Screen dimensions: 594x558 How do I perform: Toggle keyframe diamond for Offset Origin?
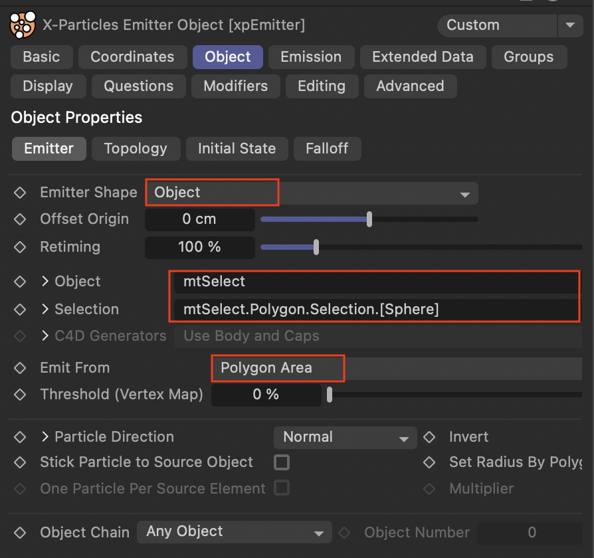pos(20,219)
